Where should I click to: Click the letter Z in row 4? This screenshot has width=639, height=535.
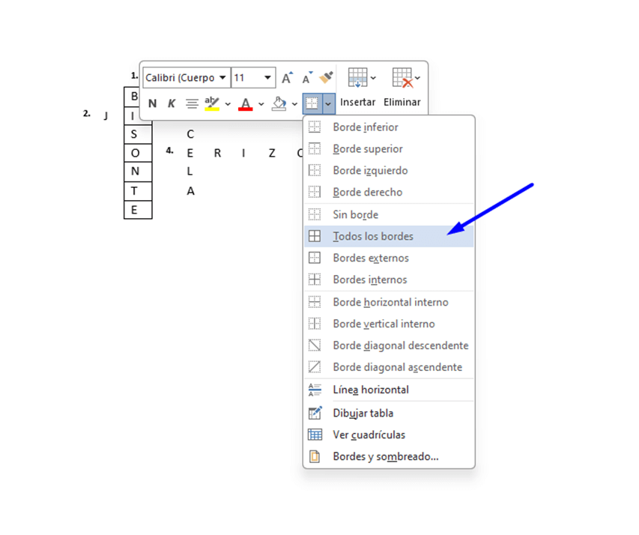272,154
